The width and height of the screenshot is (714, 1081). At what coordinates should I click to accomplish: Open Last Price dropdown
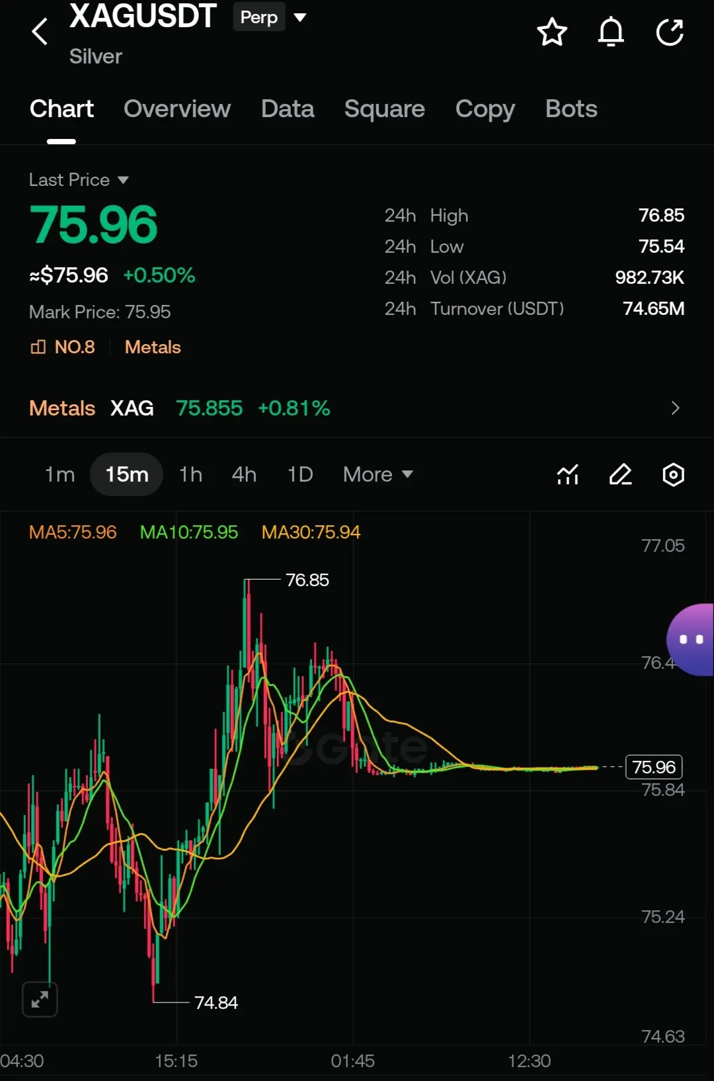pyautogui.click(x=79, y=180)
